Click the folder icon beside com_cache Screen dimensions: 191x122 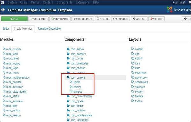coord(68,58)
